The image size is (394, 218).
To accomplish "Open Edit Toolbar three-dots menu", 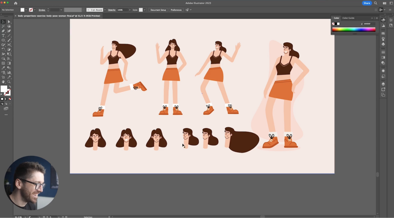I will pos(6,115).
